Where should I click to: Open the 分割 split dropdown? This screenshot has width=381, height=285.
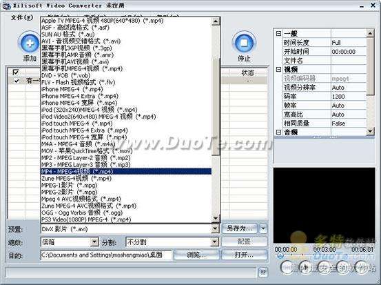214,242
